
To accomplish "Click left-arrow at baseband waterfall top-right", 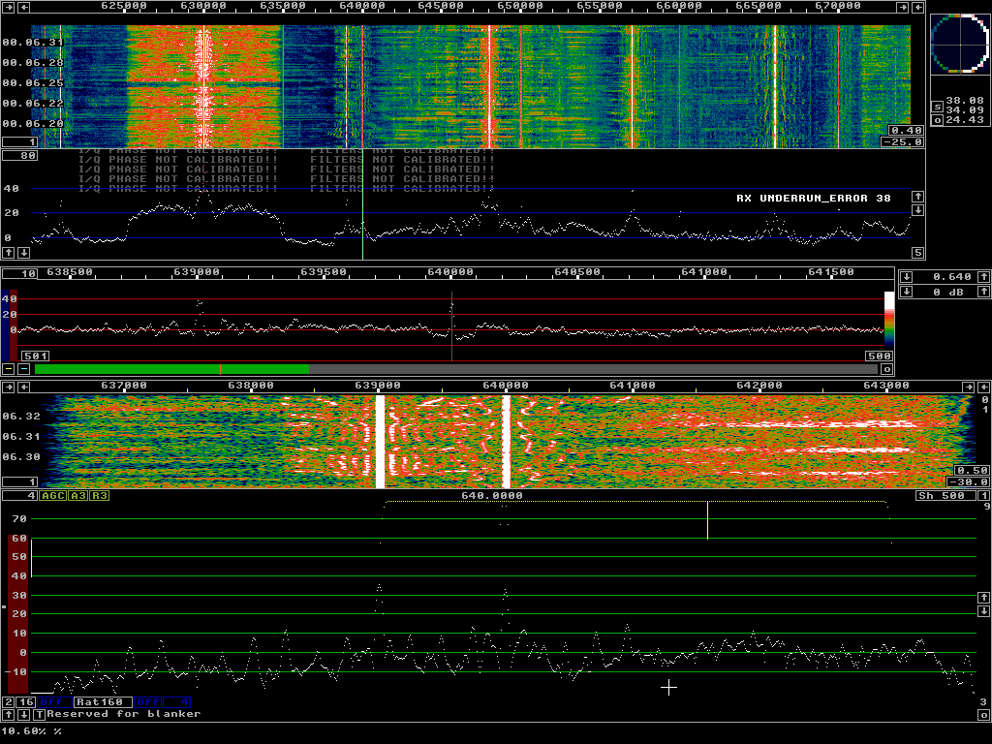I will pos(984,387).
